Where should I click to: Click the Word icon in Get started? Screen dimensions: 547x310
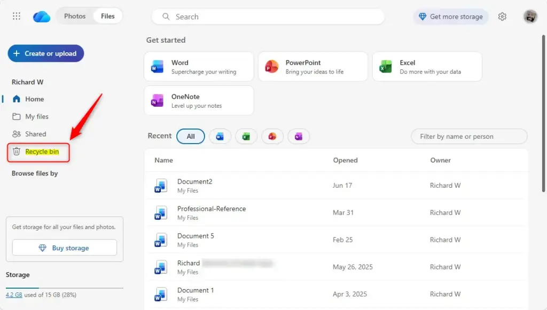coord(157,67)
